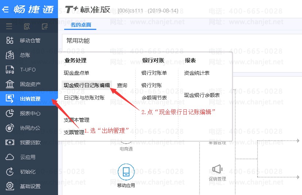Open the hamburger menu icon in the sidebar
Image resolution: width=302 pixels, height=195 pixels.
(x=9, y=26)
